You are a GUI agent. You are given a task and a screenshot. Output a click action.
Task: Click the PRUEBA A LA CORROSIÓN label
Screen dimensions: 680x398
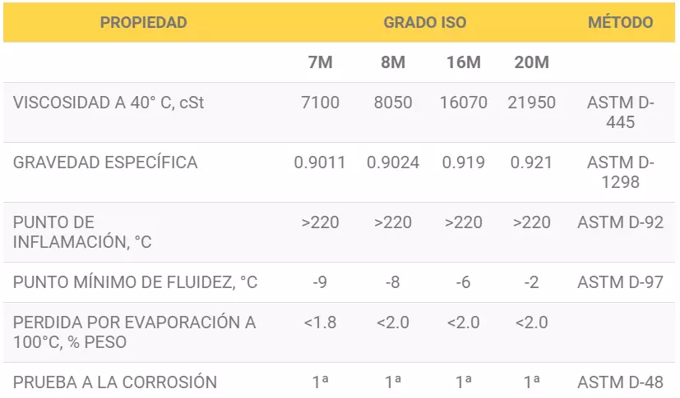[x=115, y=382]
